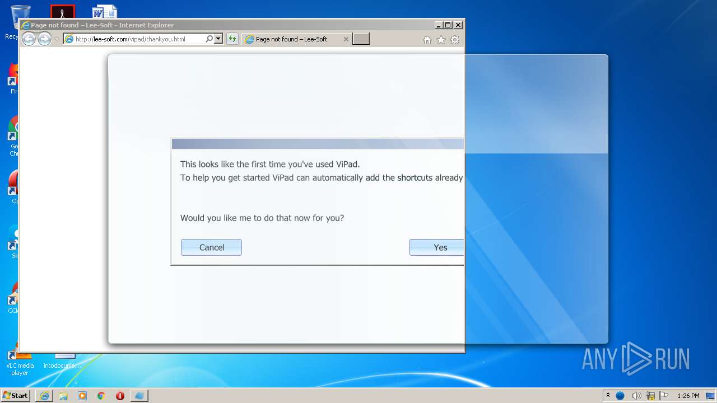Open the Start menu
717x403 pixels.
pos(15,395)
